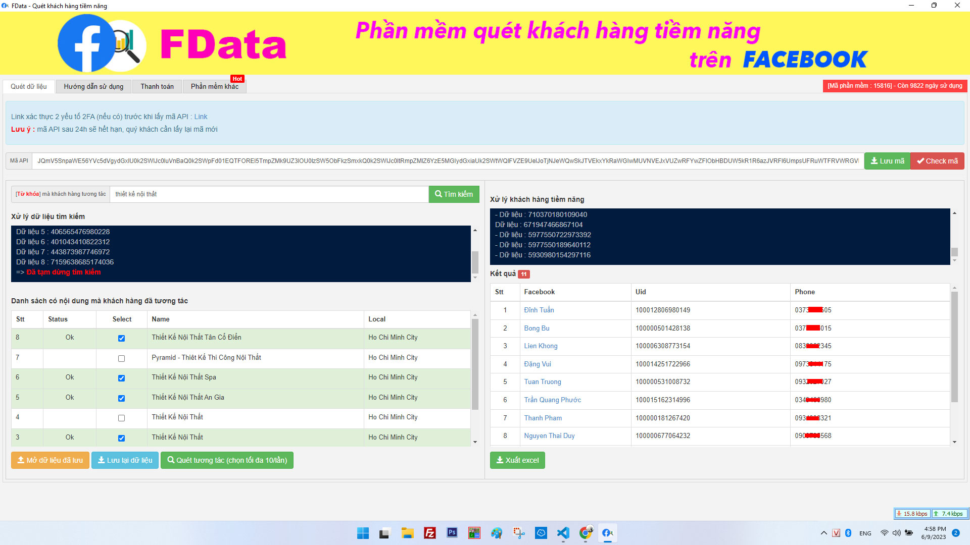Click interaction list scrollbar down arrow
The width and height of the screenshot is (970, 545).
(x=475, y=442)
